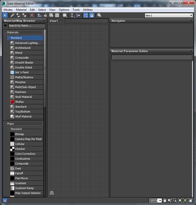Screen dimensions: 196x205
Task: Select the Raytrace material entry
Action: (27, 92)
